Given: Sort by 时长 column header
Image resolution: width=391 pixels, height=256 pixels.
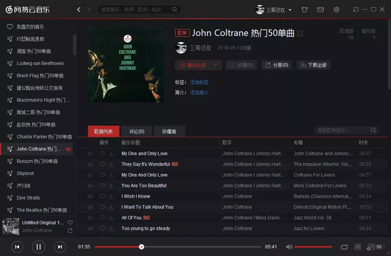Looking at the screenshot, I should tap(363, 143).
